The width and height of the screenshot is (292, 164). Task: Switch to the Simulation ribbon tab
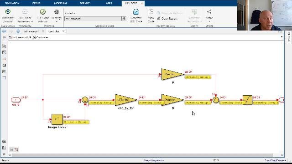[x=12, y=3]
